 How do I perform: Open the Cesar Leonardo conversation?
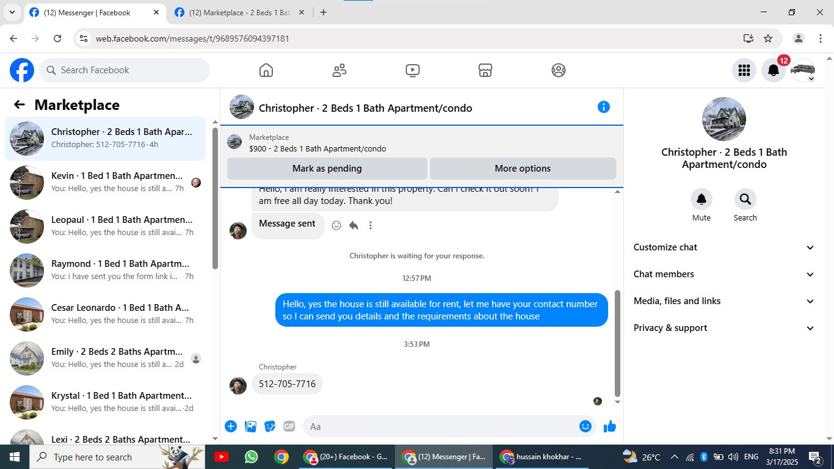(105, 314)
